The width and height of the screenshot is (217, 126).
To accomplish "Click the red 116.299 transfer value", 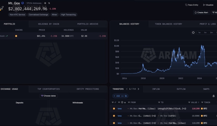I will [x=196, y=109].
